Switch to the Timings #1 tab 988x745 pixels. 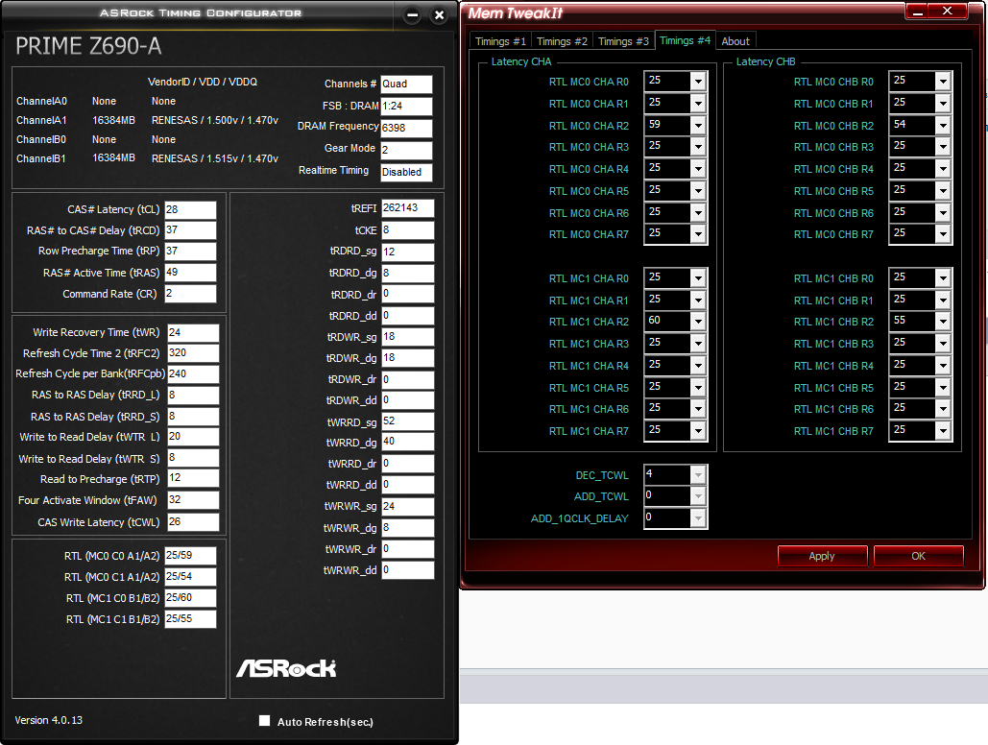500,41
